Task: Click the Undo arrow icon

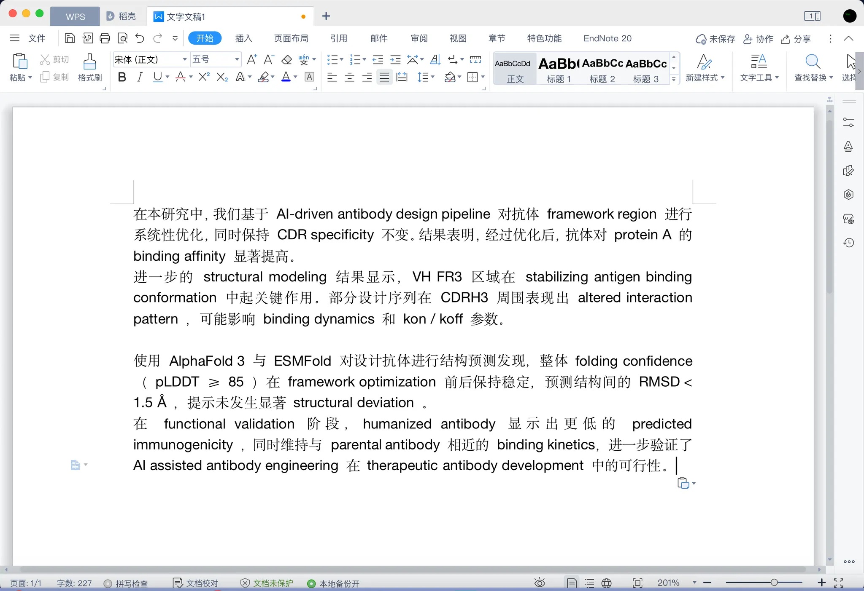Action: click(140, 38)
